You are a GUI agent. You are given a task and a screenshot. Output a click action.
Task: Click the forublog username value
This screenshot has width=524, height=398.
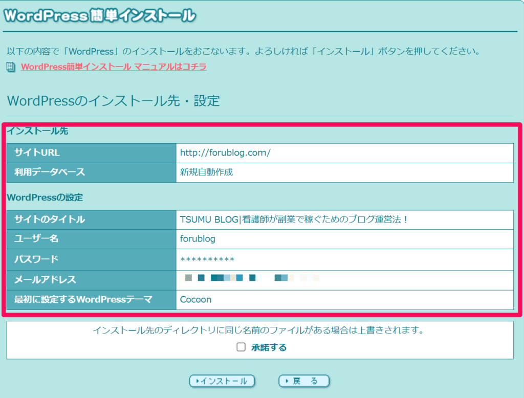pyautogui.click(x=198, y=239)
